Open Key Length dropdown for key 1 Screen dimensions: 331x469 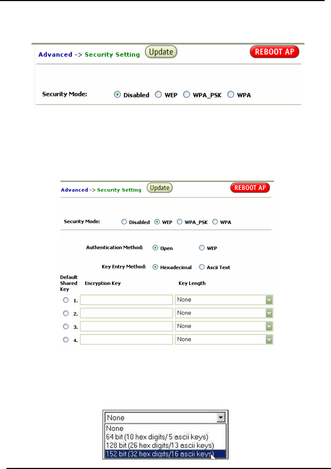tap(224, 300)
